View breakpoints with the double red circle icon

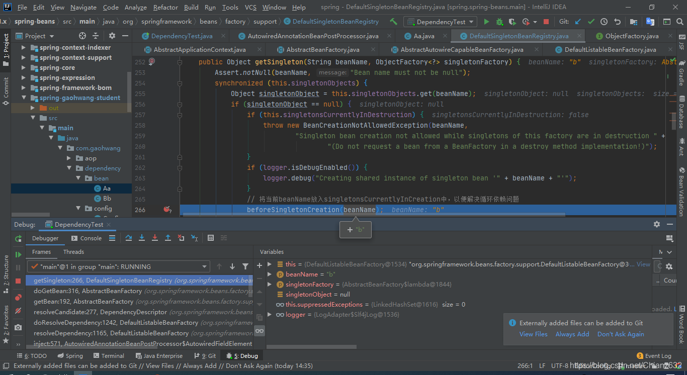pyautogui.click(x=18, y=298)
